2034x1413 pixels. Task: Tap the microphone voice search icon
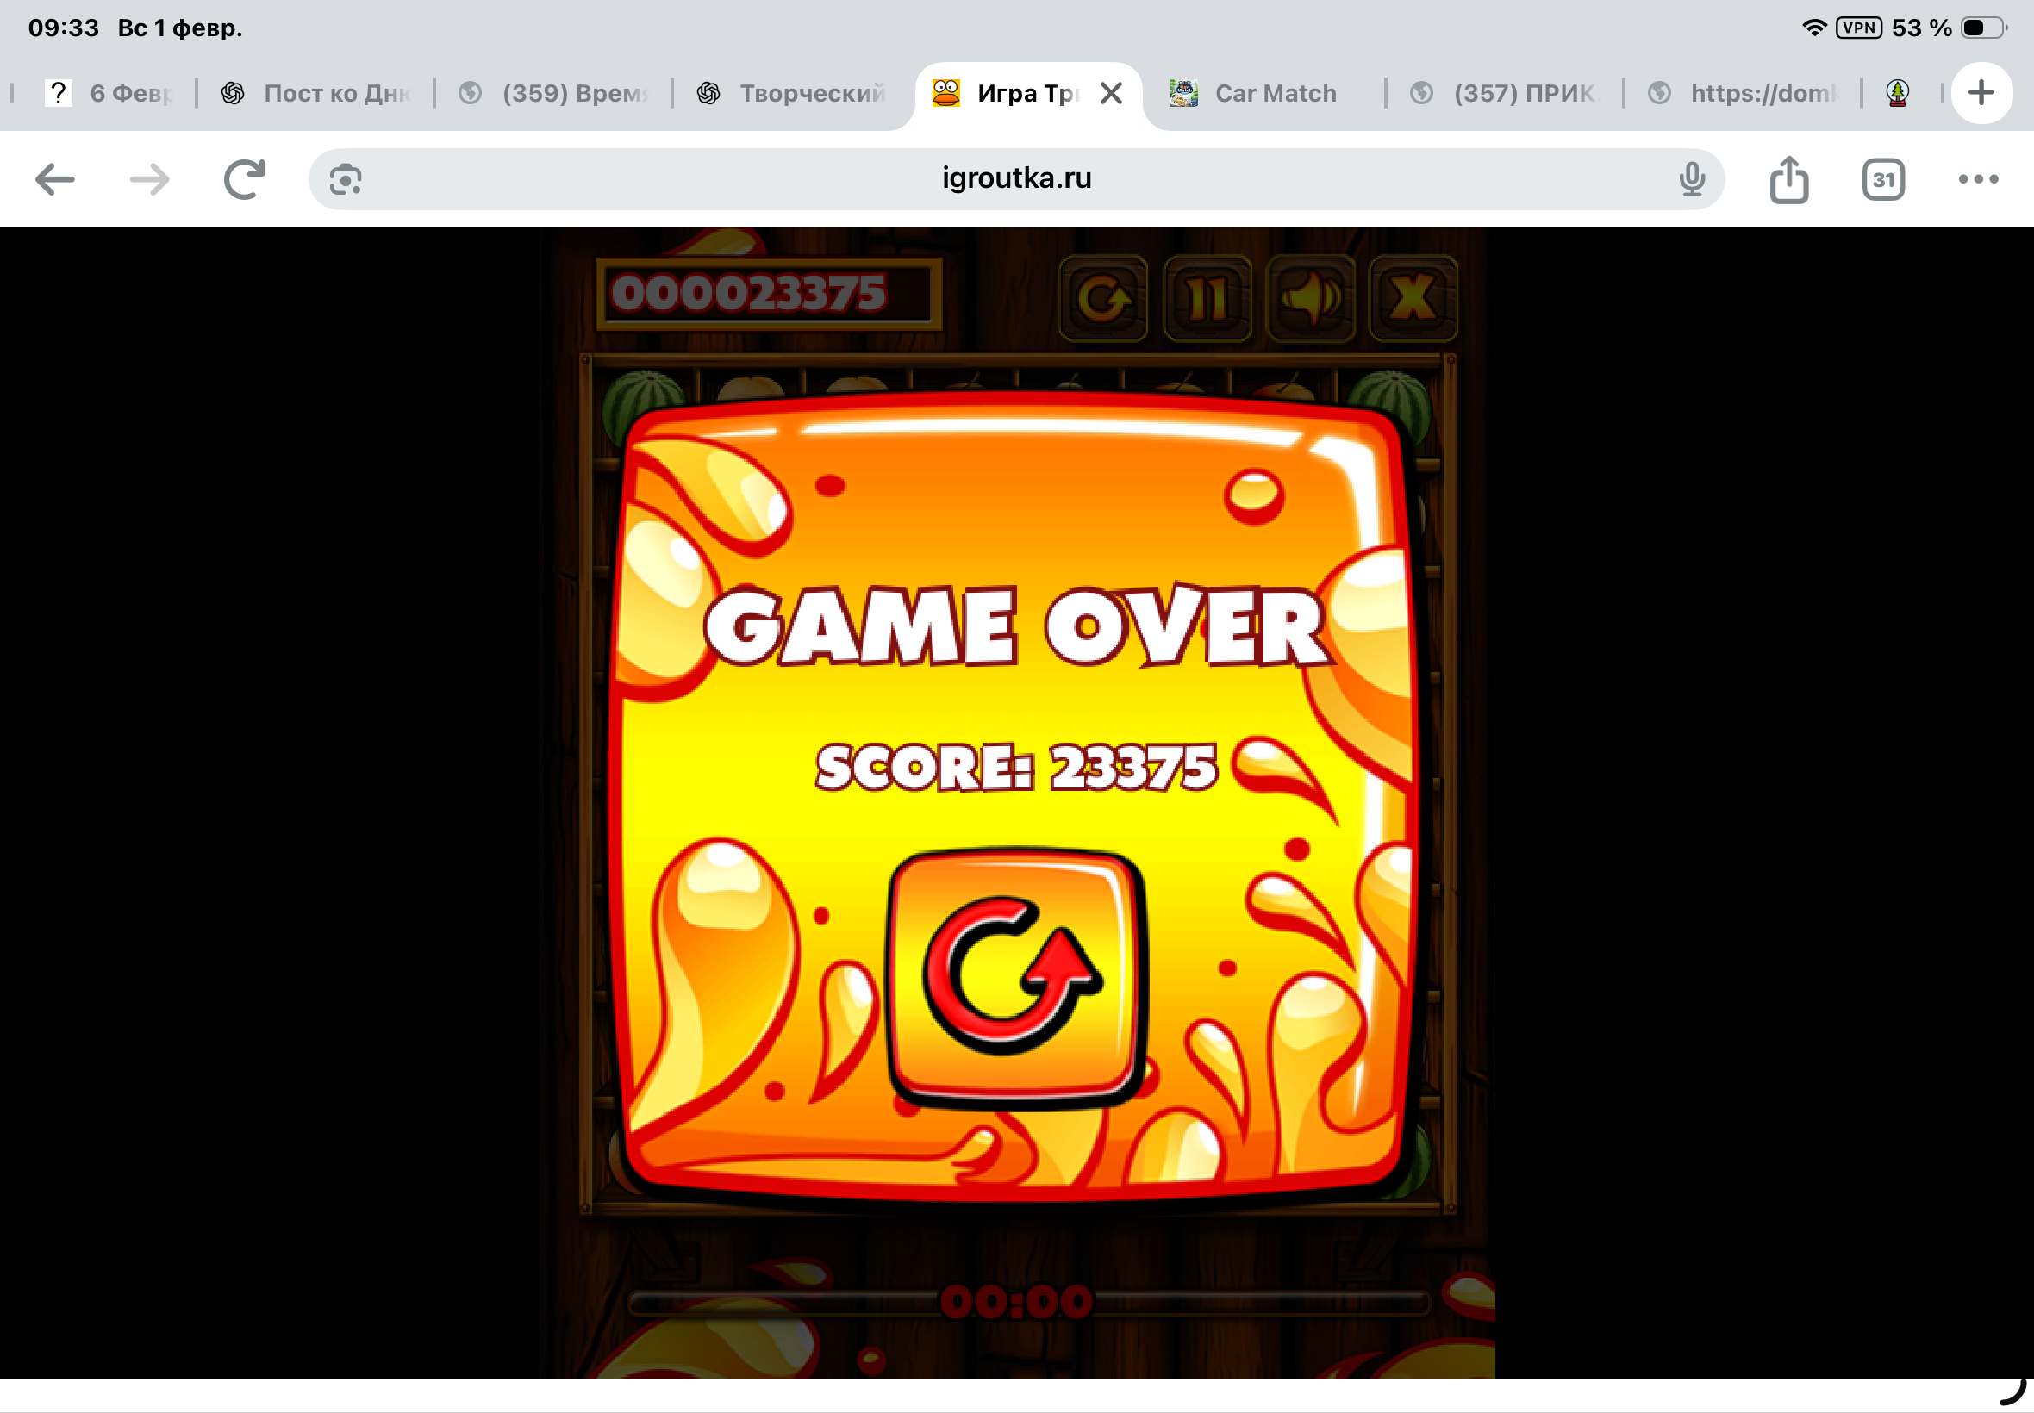coord(1691,180)
